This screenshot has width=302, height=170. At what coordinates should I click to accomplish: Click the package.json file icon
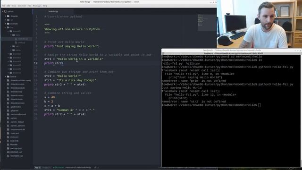tap(8, 148)
